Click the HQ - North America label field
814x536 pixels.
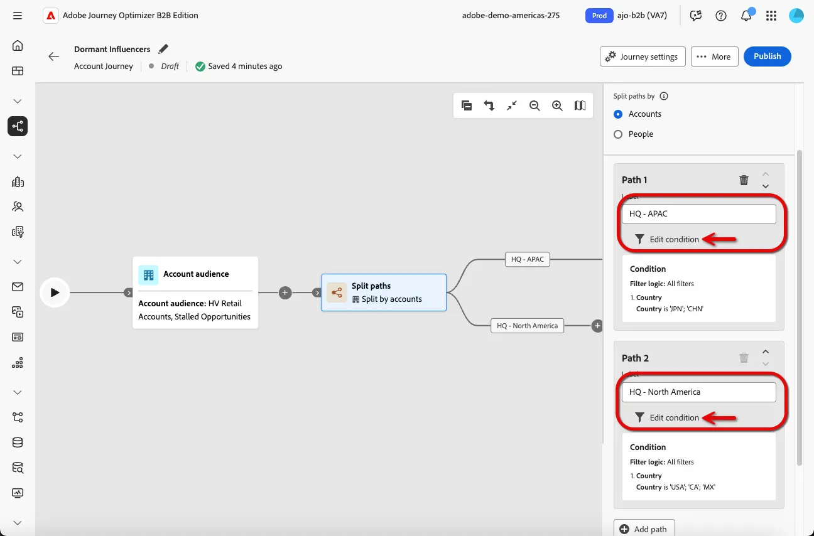click(x=698, y=392)
